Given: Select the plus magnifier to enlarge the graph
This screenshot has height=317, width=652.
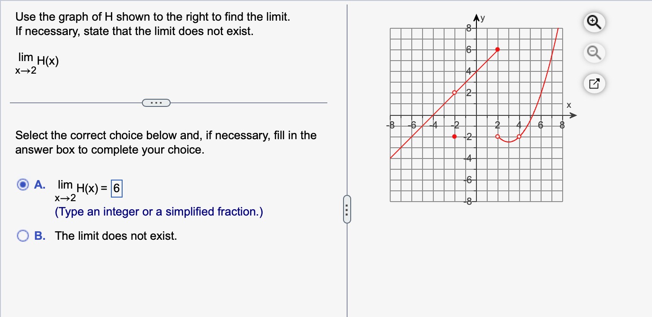Looking at the screenshot, I should click(x=594, y=22).
